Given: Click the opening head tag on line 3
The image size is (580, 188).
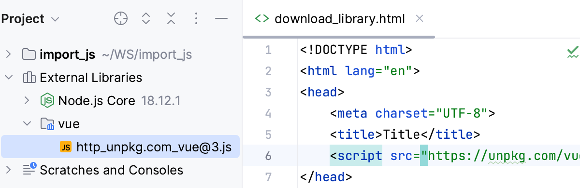Looking at the screenshot, I should pyautogui.click(x=322, y=92).
